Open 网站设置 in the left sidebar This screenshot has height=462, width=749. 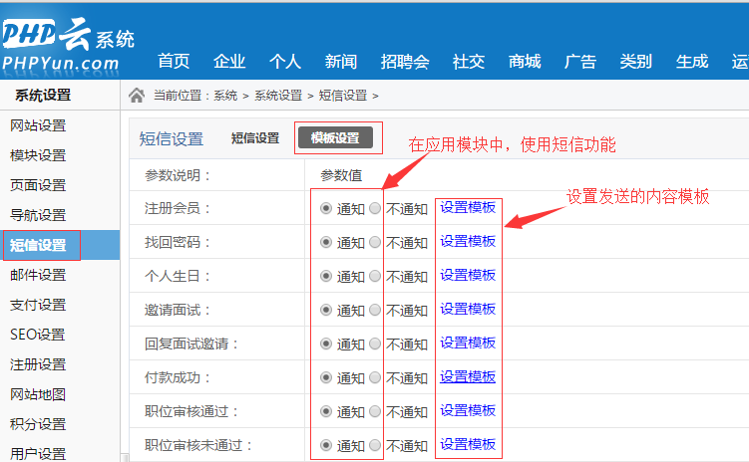tap(38, 125)
